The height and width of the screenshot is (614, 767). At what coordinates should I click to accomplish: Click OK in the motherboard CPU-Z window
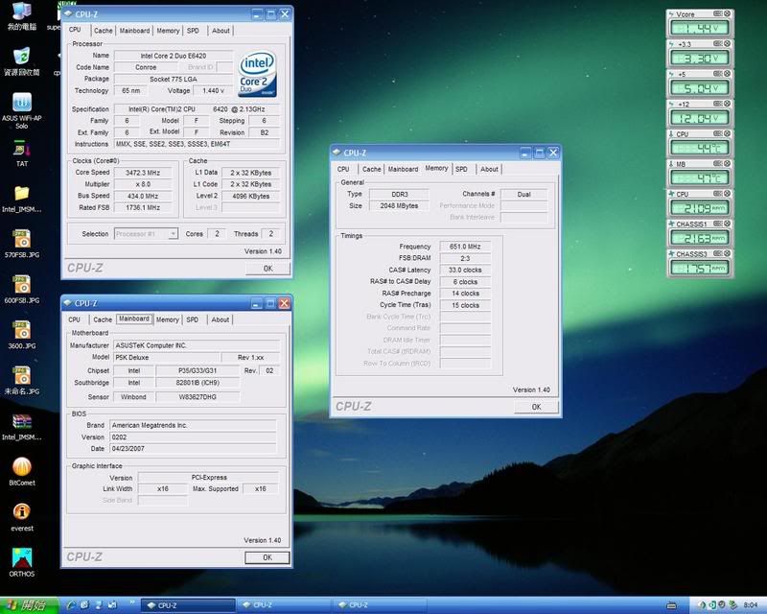click(x=267, y=557)
